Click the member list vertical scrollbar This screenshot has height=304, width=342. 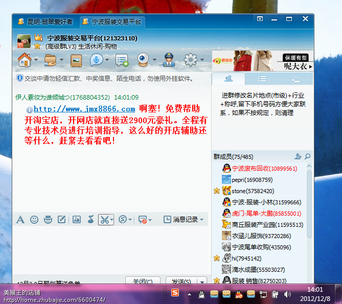click(309, 204)
